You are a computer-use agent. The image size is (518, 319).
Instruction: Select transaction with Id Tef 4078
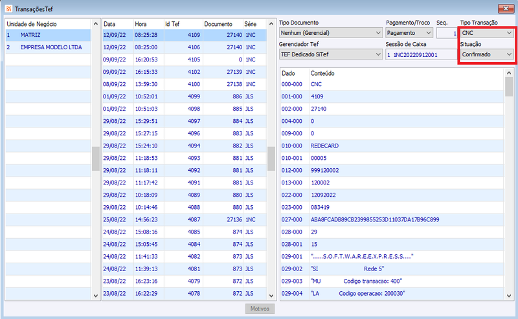click(185, 294)
